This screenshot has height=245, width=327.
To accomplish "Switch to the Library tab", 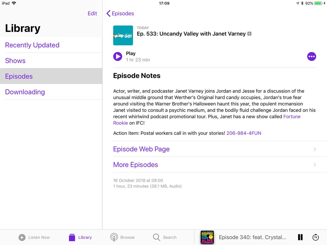I will tap(80, 237).
